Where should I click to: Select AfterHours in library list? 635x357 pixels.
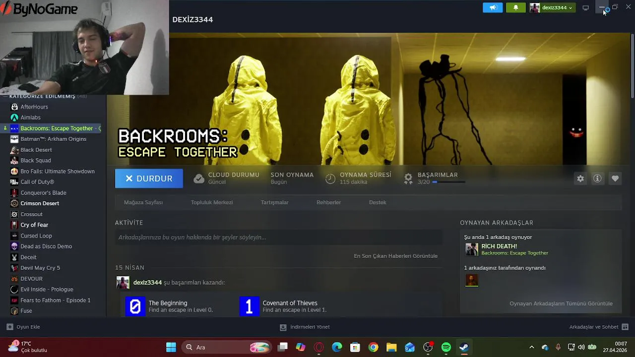coord(34,107)
